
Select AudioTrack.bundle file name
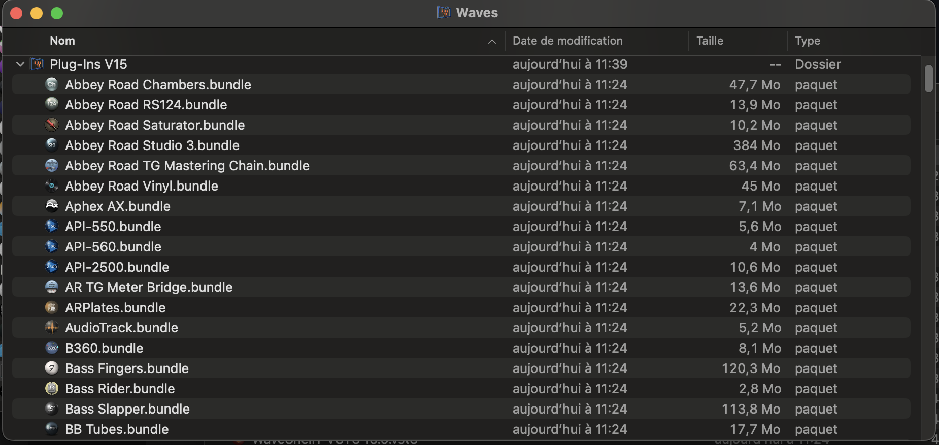tap(121, 328)
